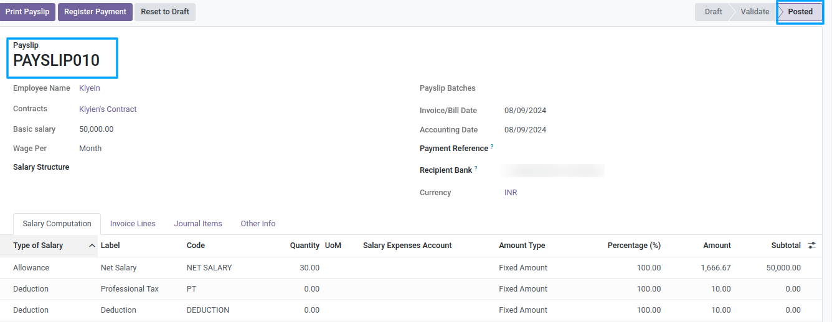Click the Percentage (%) column header
This screenshot has height=322, width=832.
634,246
